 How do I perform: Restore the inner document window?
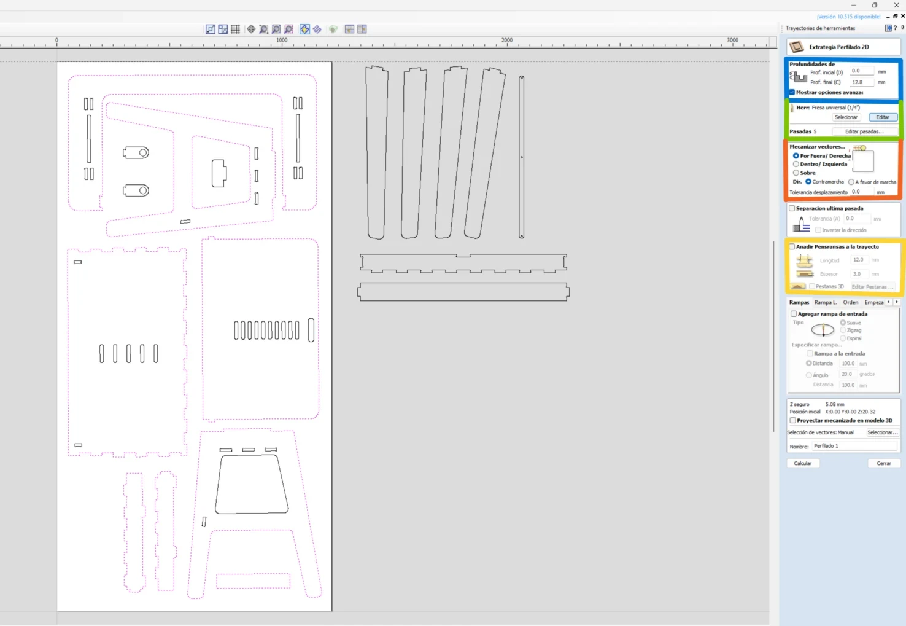[895, 16]
